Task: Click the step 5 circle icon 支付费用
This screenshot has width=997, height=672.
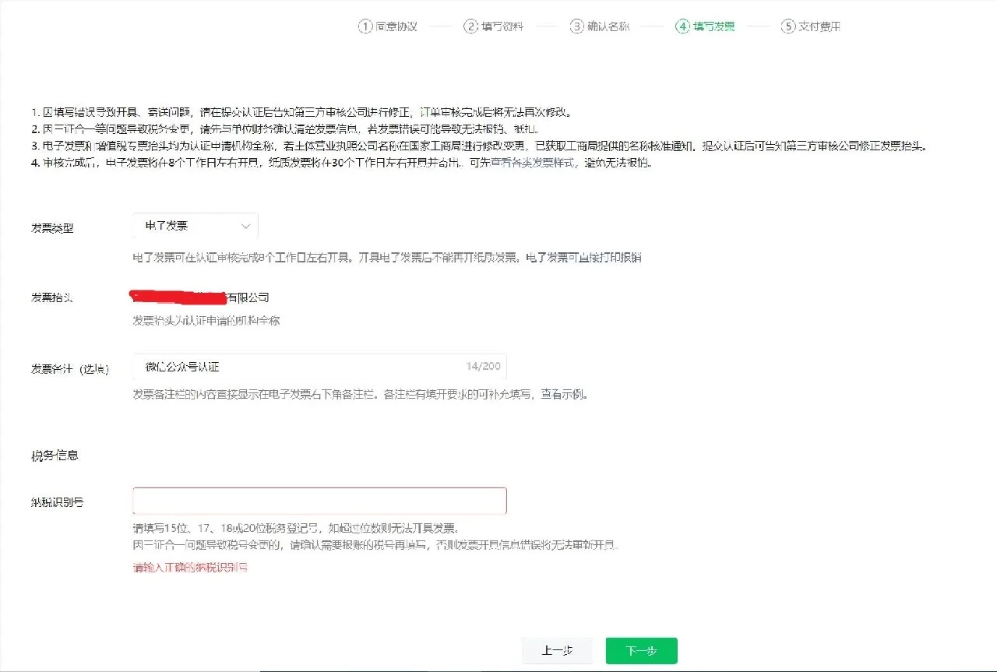Action: pos(787,26)
